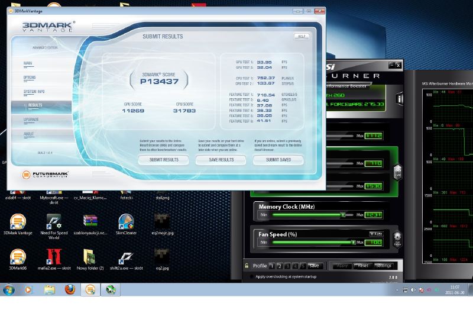473x329 pixels.
Task: Click Afterburner profile Save button
Action: (315, 266)
